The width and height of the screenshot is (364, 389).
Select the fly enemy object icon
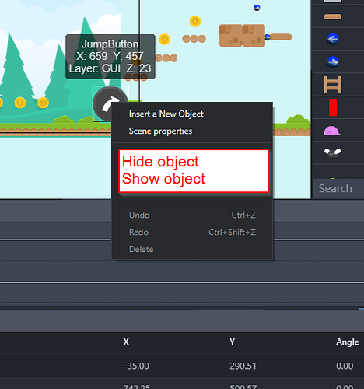(333, 152)
